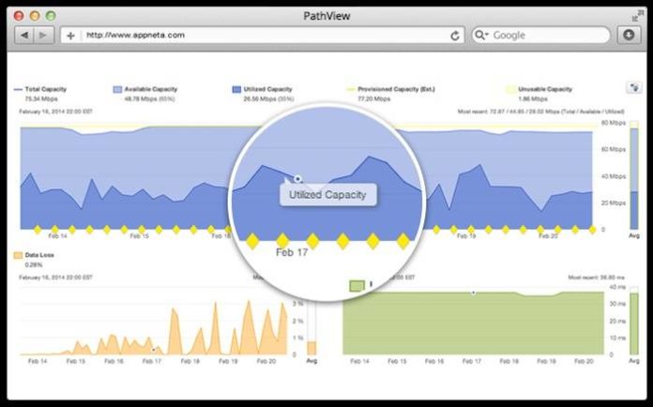Click the browser forward arrow button
The width and height of the screenshot is (653, 407).
pyautogui.click(x=43, y=36)
